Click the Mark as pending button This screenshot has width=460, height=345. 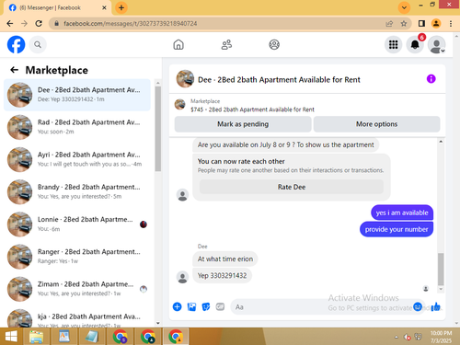[x=243, y=124]
